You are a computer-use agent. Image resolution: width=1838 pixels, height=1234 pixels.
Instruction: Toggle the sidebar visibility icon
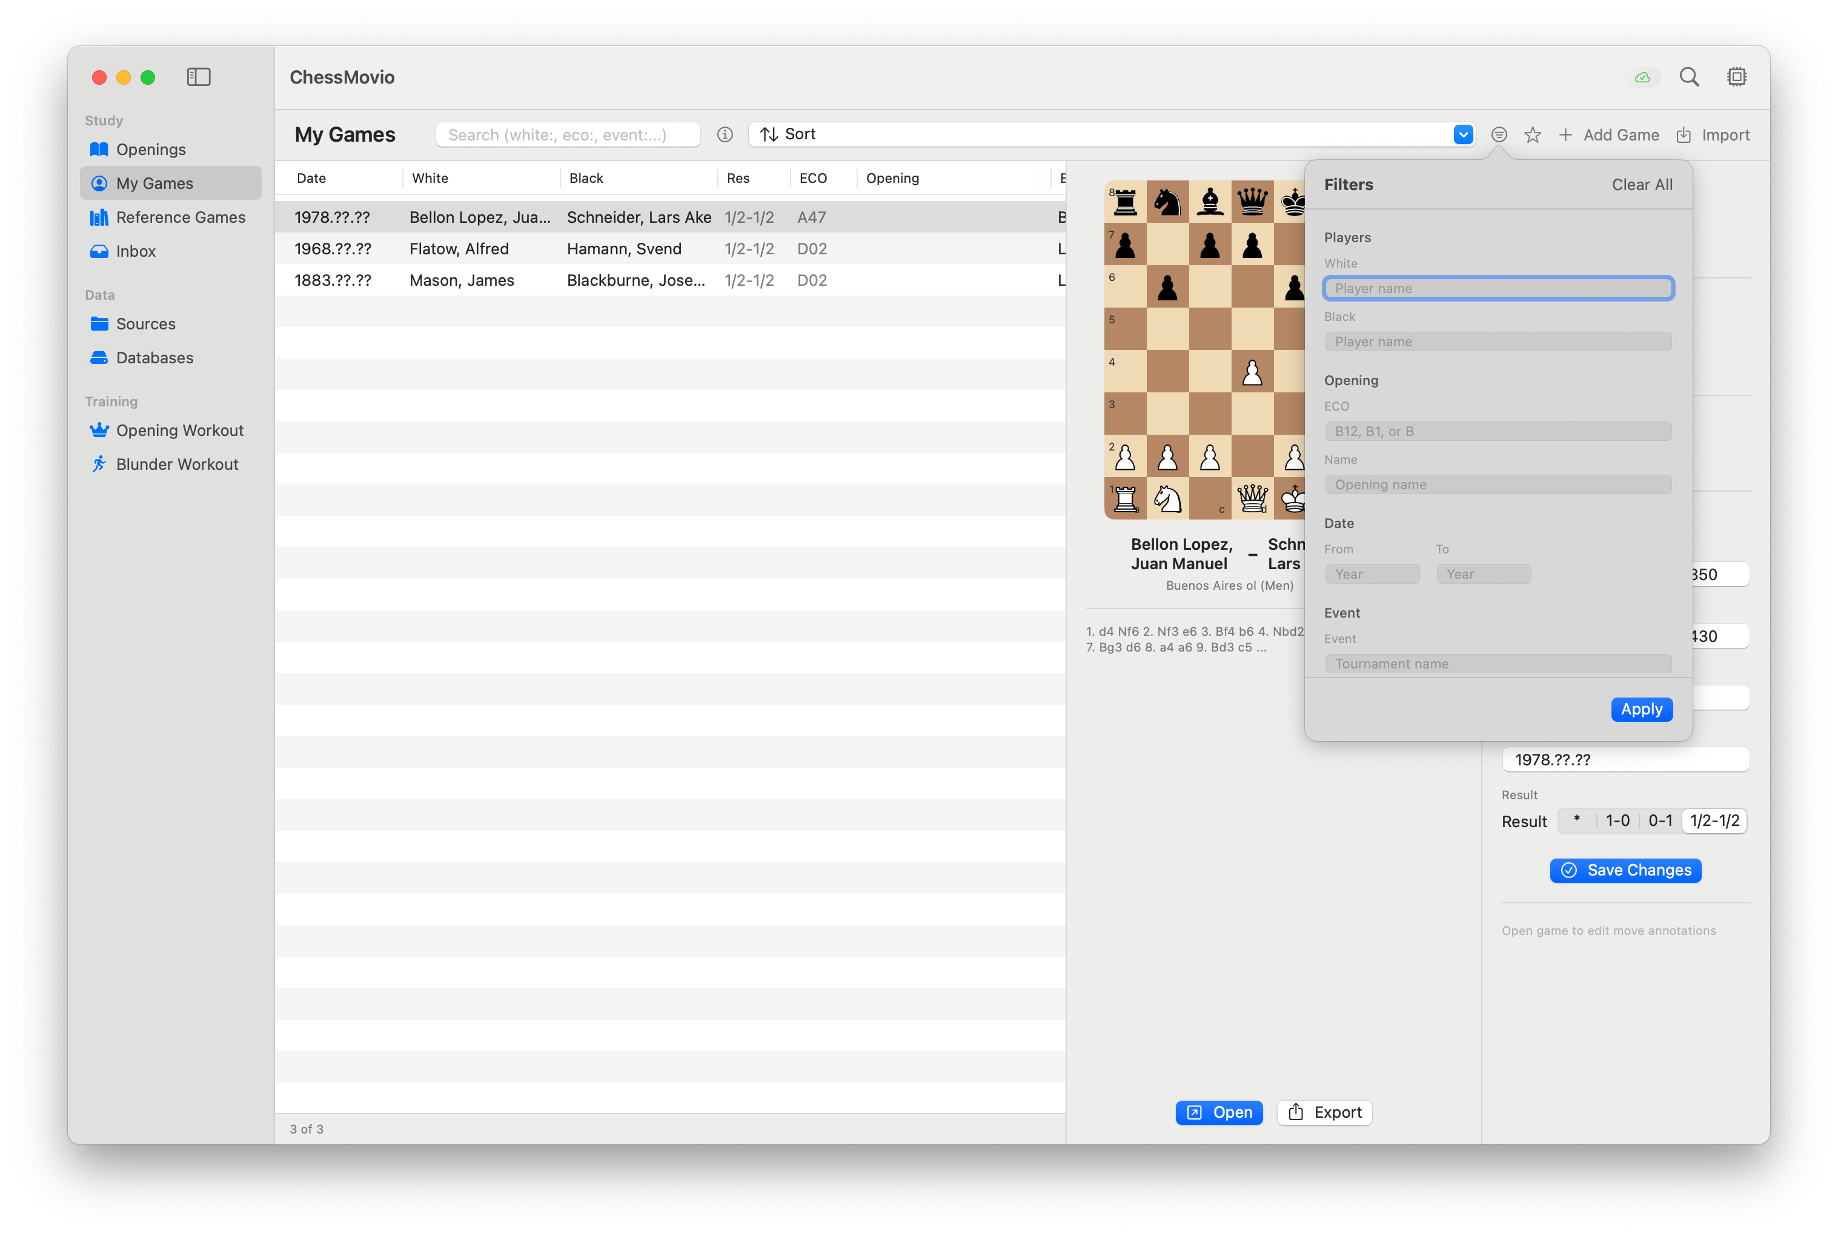[198, 77]
